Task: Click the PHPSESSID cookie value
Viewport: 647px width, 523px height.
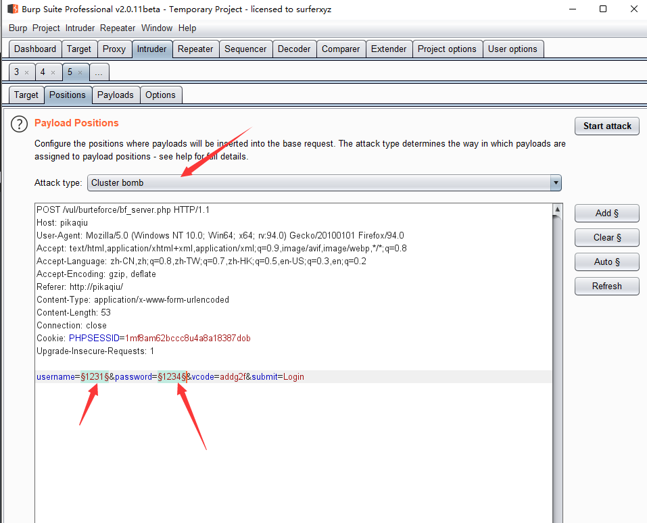Action: (188, 339)
